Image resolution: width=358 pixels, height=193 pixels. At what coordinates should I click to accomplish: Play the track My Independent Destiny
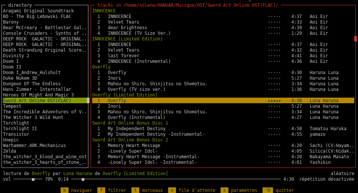136,129
